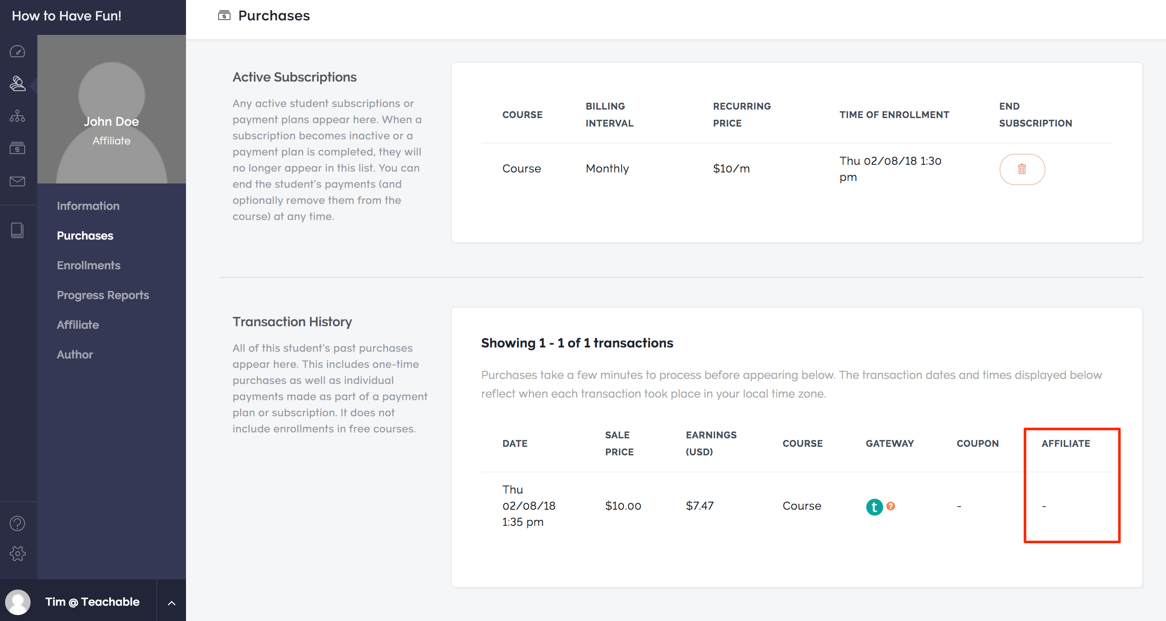1166x621 pixels.
Task: Click the Transaction History heading
Action: tap(292, 322)
